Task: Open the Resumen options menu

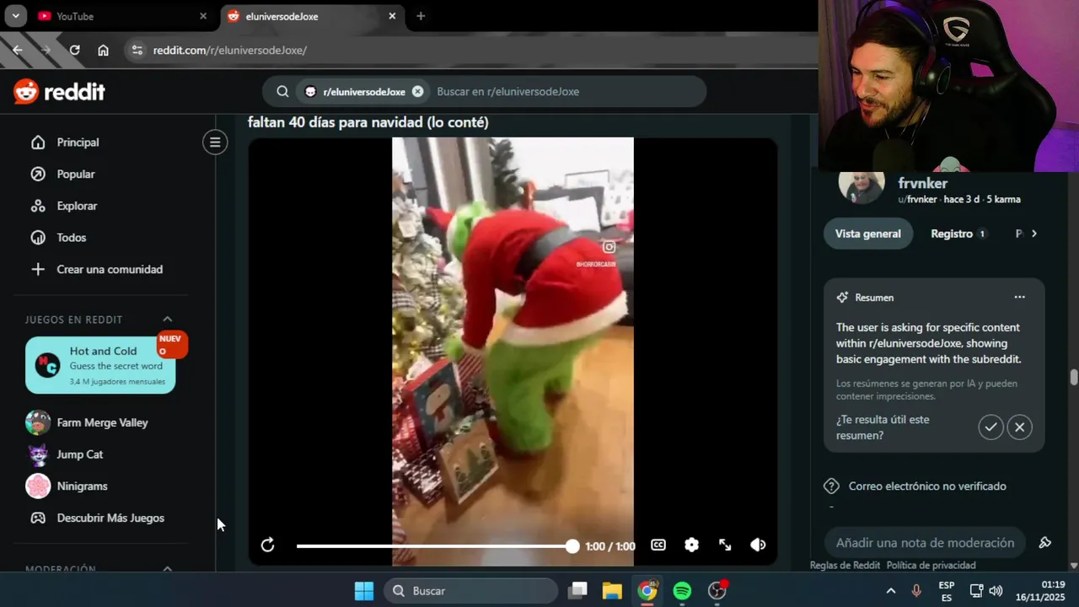Action: tap(1019, 297)
